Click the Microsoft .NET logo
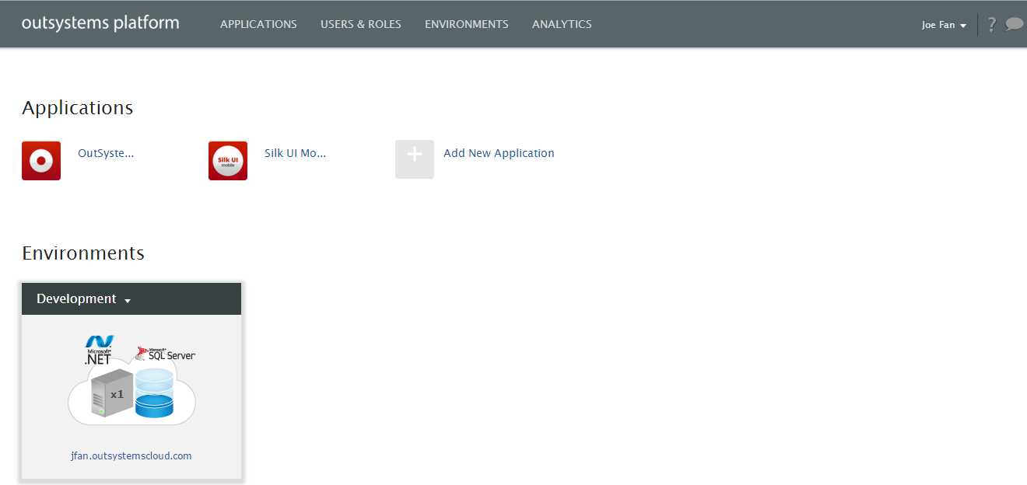This screenshot has height=485, width=1027. pos(99,350)
